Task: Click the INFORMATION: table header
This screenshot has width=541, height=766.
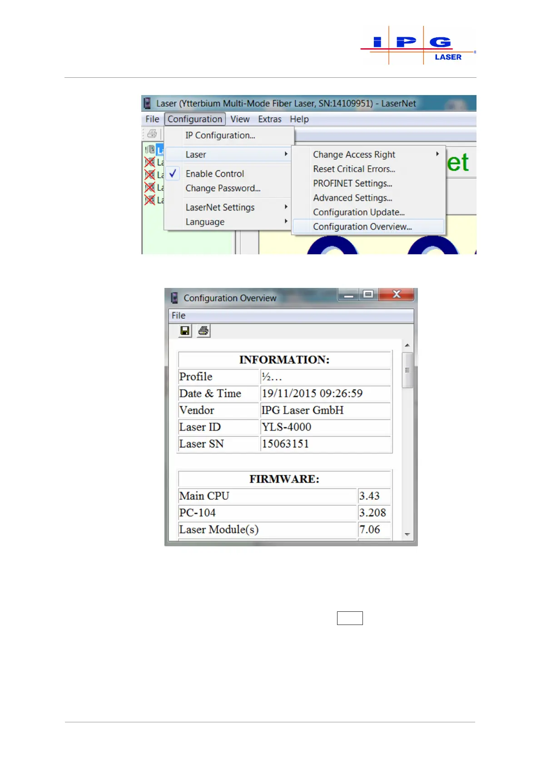Action: coord(284,360)
